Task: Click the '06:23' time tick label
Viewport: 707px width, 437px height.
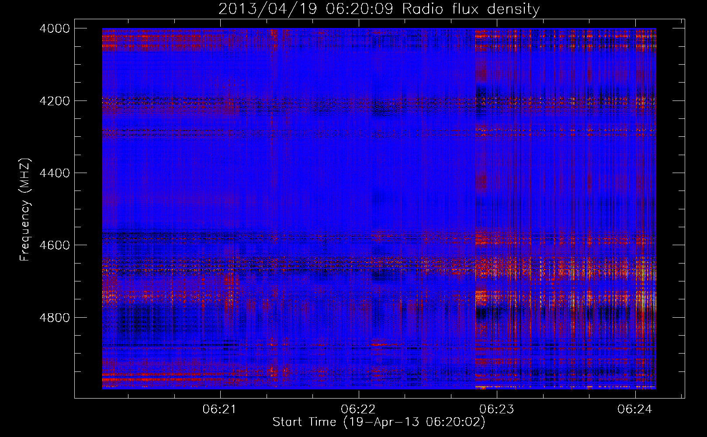Action: click(x=497, y=409)
